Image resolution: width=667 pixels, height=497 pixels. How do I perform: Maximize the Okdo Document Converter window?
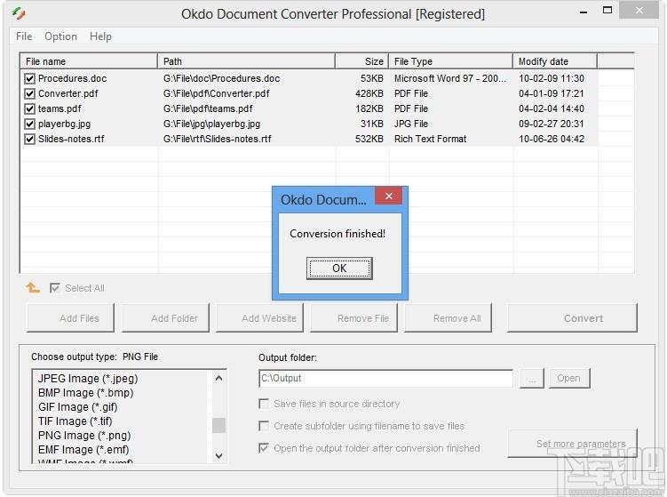coord(607,10)
